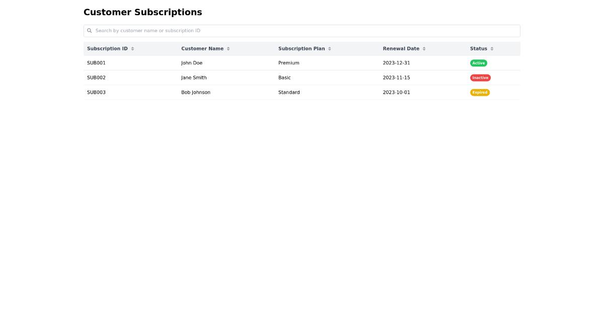604x317 pixels.
Task: Click the red Inactive status badge
Action: (x=480, y=77)
